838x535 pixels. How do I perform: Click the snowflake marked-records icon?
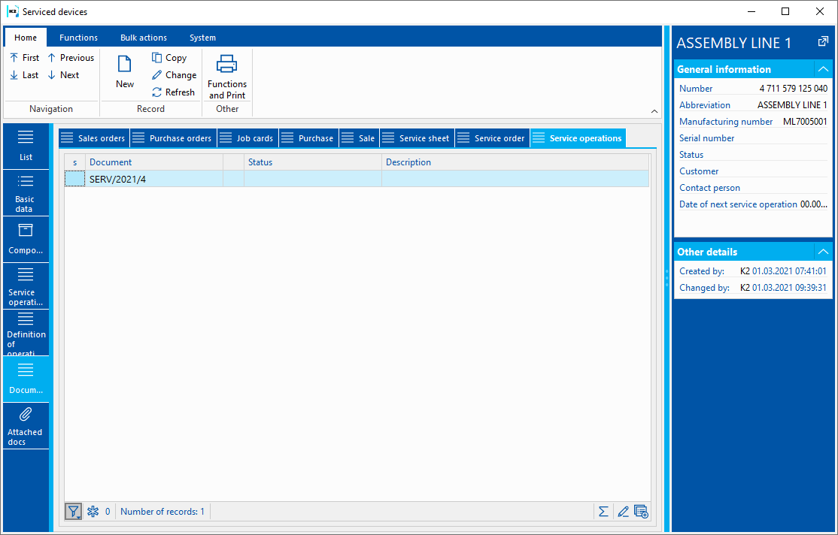93,512
